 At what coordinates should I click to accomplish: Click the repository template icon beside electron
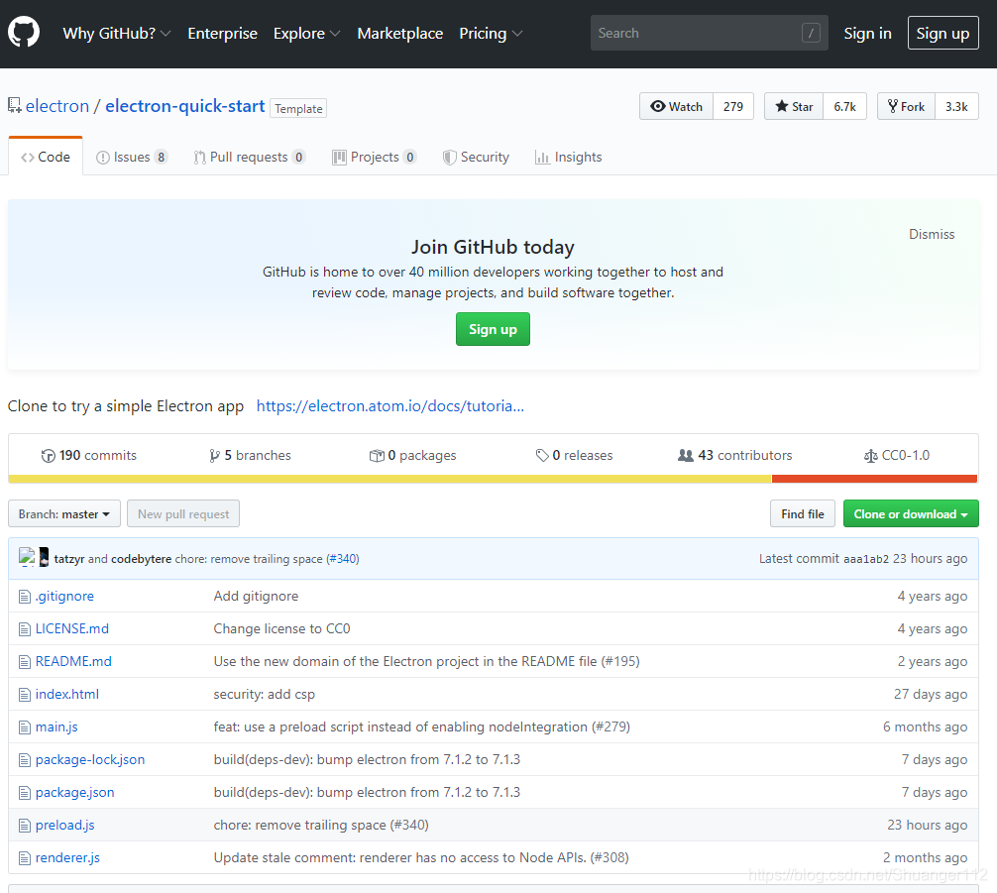(x=14, y=106)
